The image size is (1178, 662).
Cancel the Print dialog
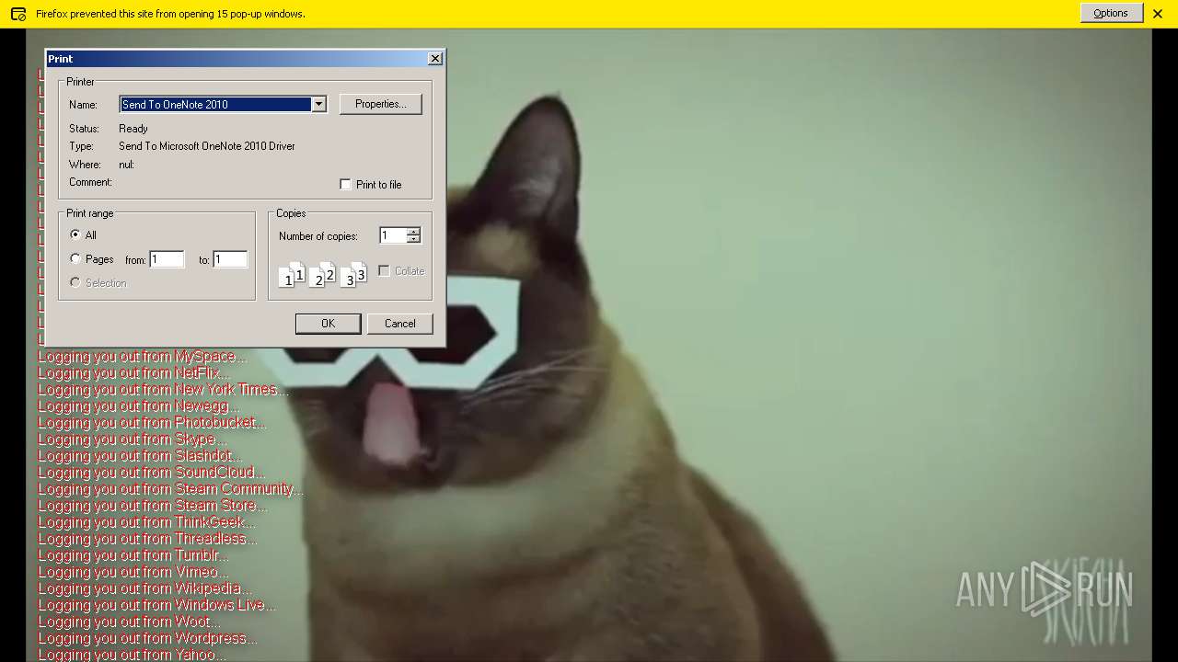[x=399, y=324]
